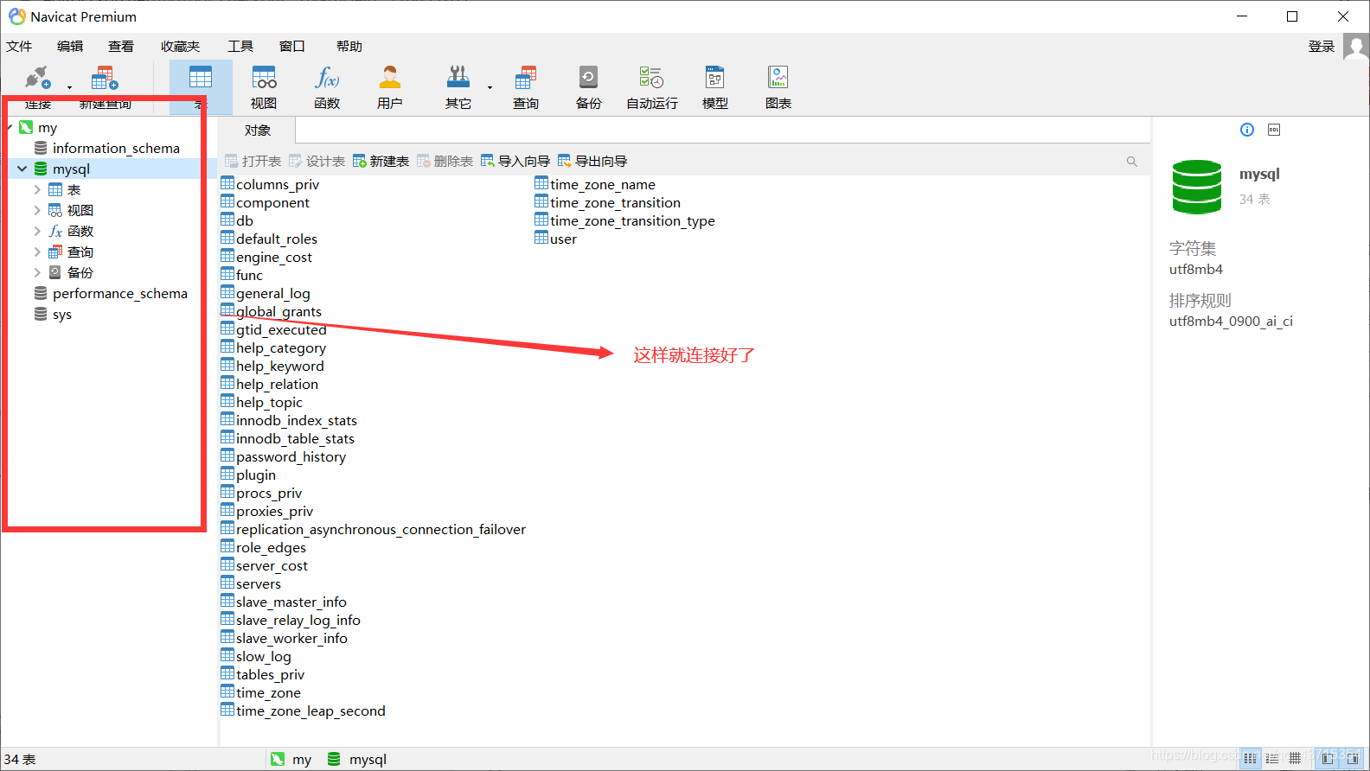Click the sys database icon
Image resolution: width=1370 pixels, height=771 pixels.
pyautogui.click(x=41, y=315)
